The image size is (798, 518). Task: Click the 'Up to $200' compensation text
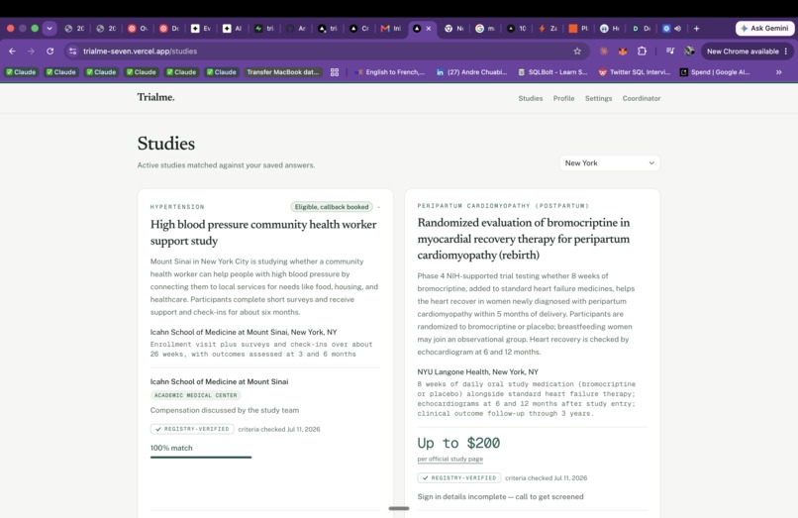(458, 443)
